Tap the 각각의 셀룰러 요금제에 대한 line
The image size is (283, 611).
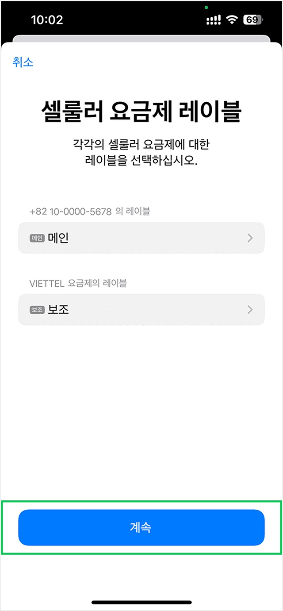141,144
